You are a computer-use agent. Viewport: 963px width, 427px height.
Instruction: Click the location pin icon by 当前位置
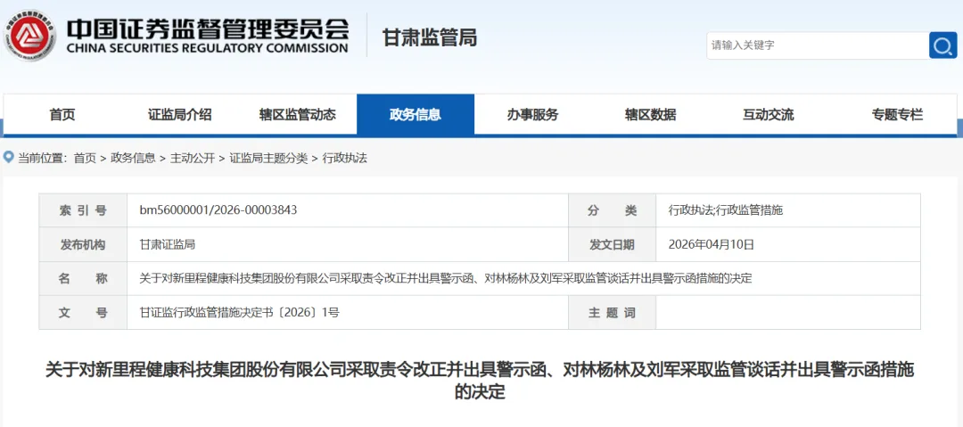(9, 157)
